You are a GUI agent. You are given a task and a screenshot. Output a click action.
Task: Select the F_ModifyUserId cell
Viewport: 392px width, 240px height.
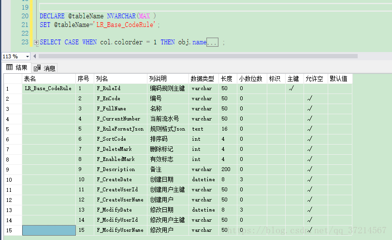[120, 220]
